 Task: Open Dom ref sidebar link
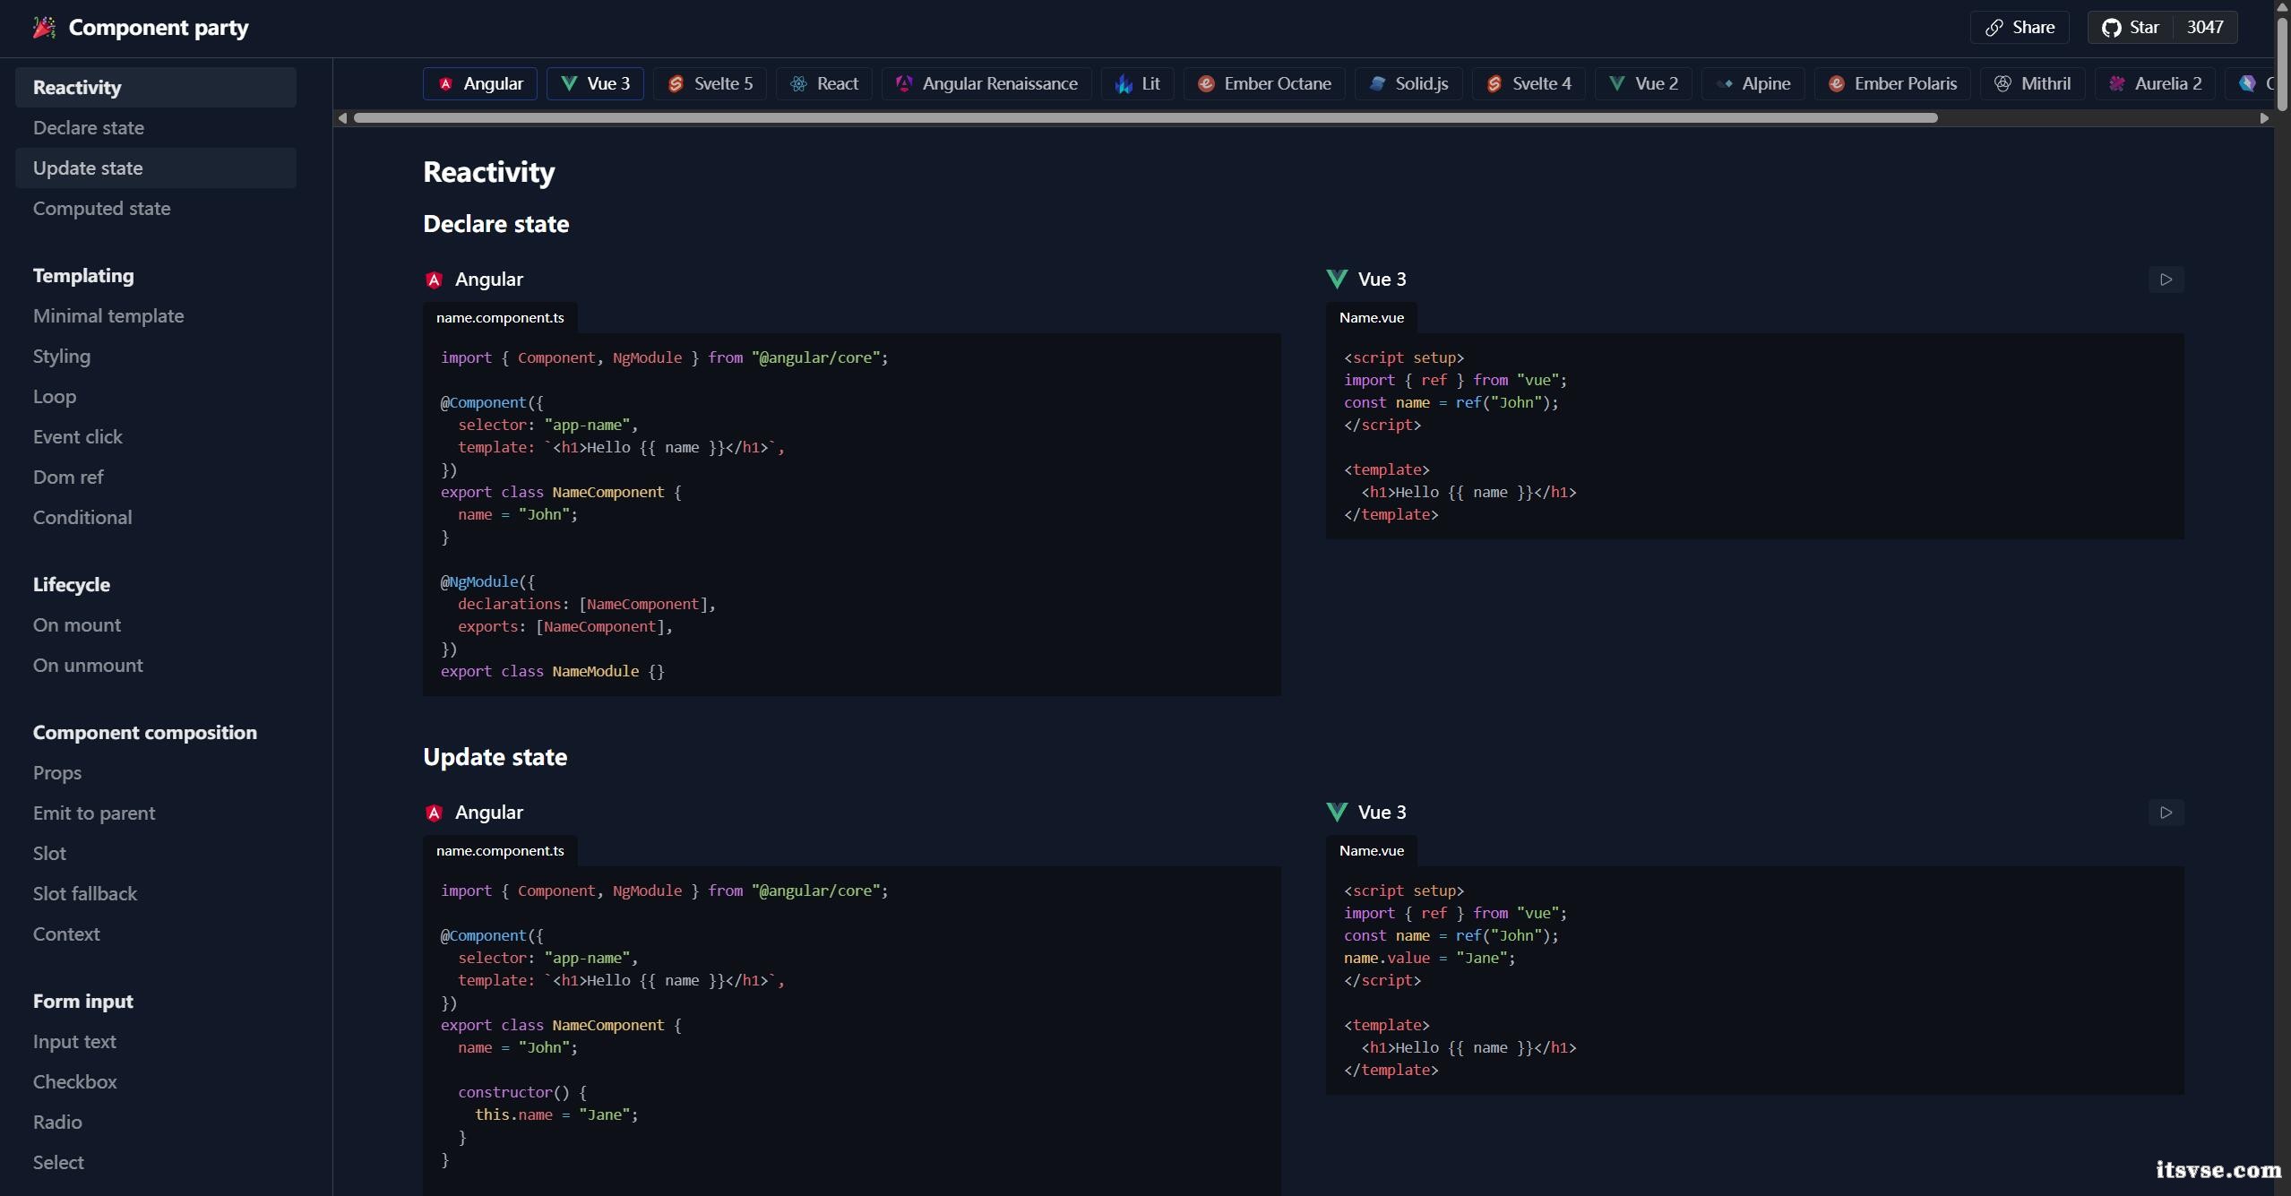coord(68,478)
